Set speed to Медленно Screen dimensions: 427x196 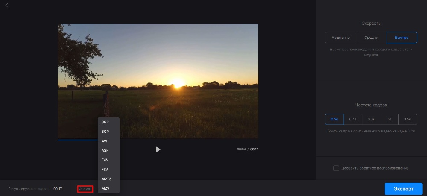(340, 38)
